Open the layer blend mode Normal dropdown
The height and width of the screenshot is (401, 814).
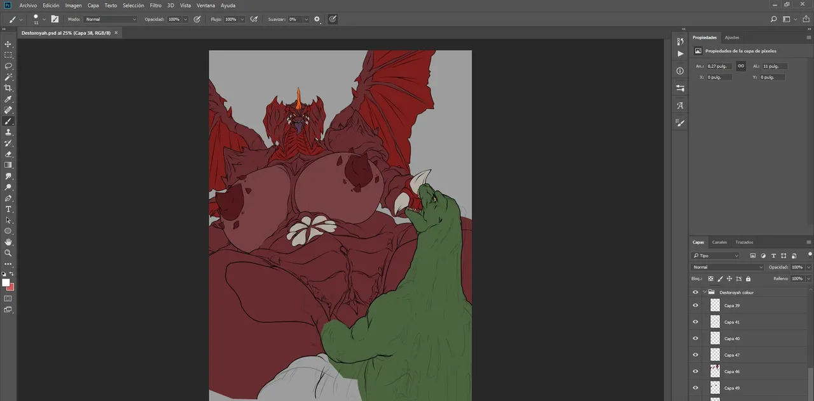(x=728, y=267)
